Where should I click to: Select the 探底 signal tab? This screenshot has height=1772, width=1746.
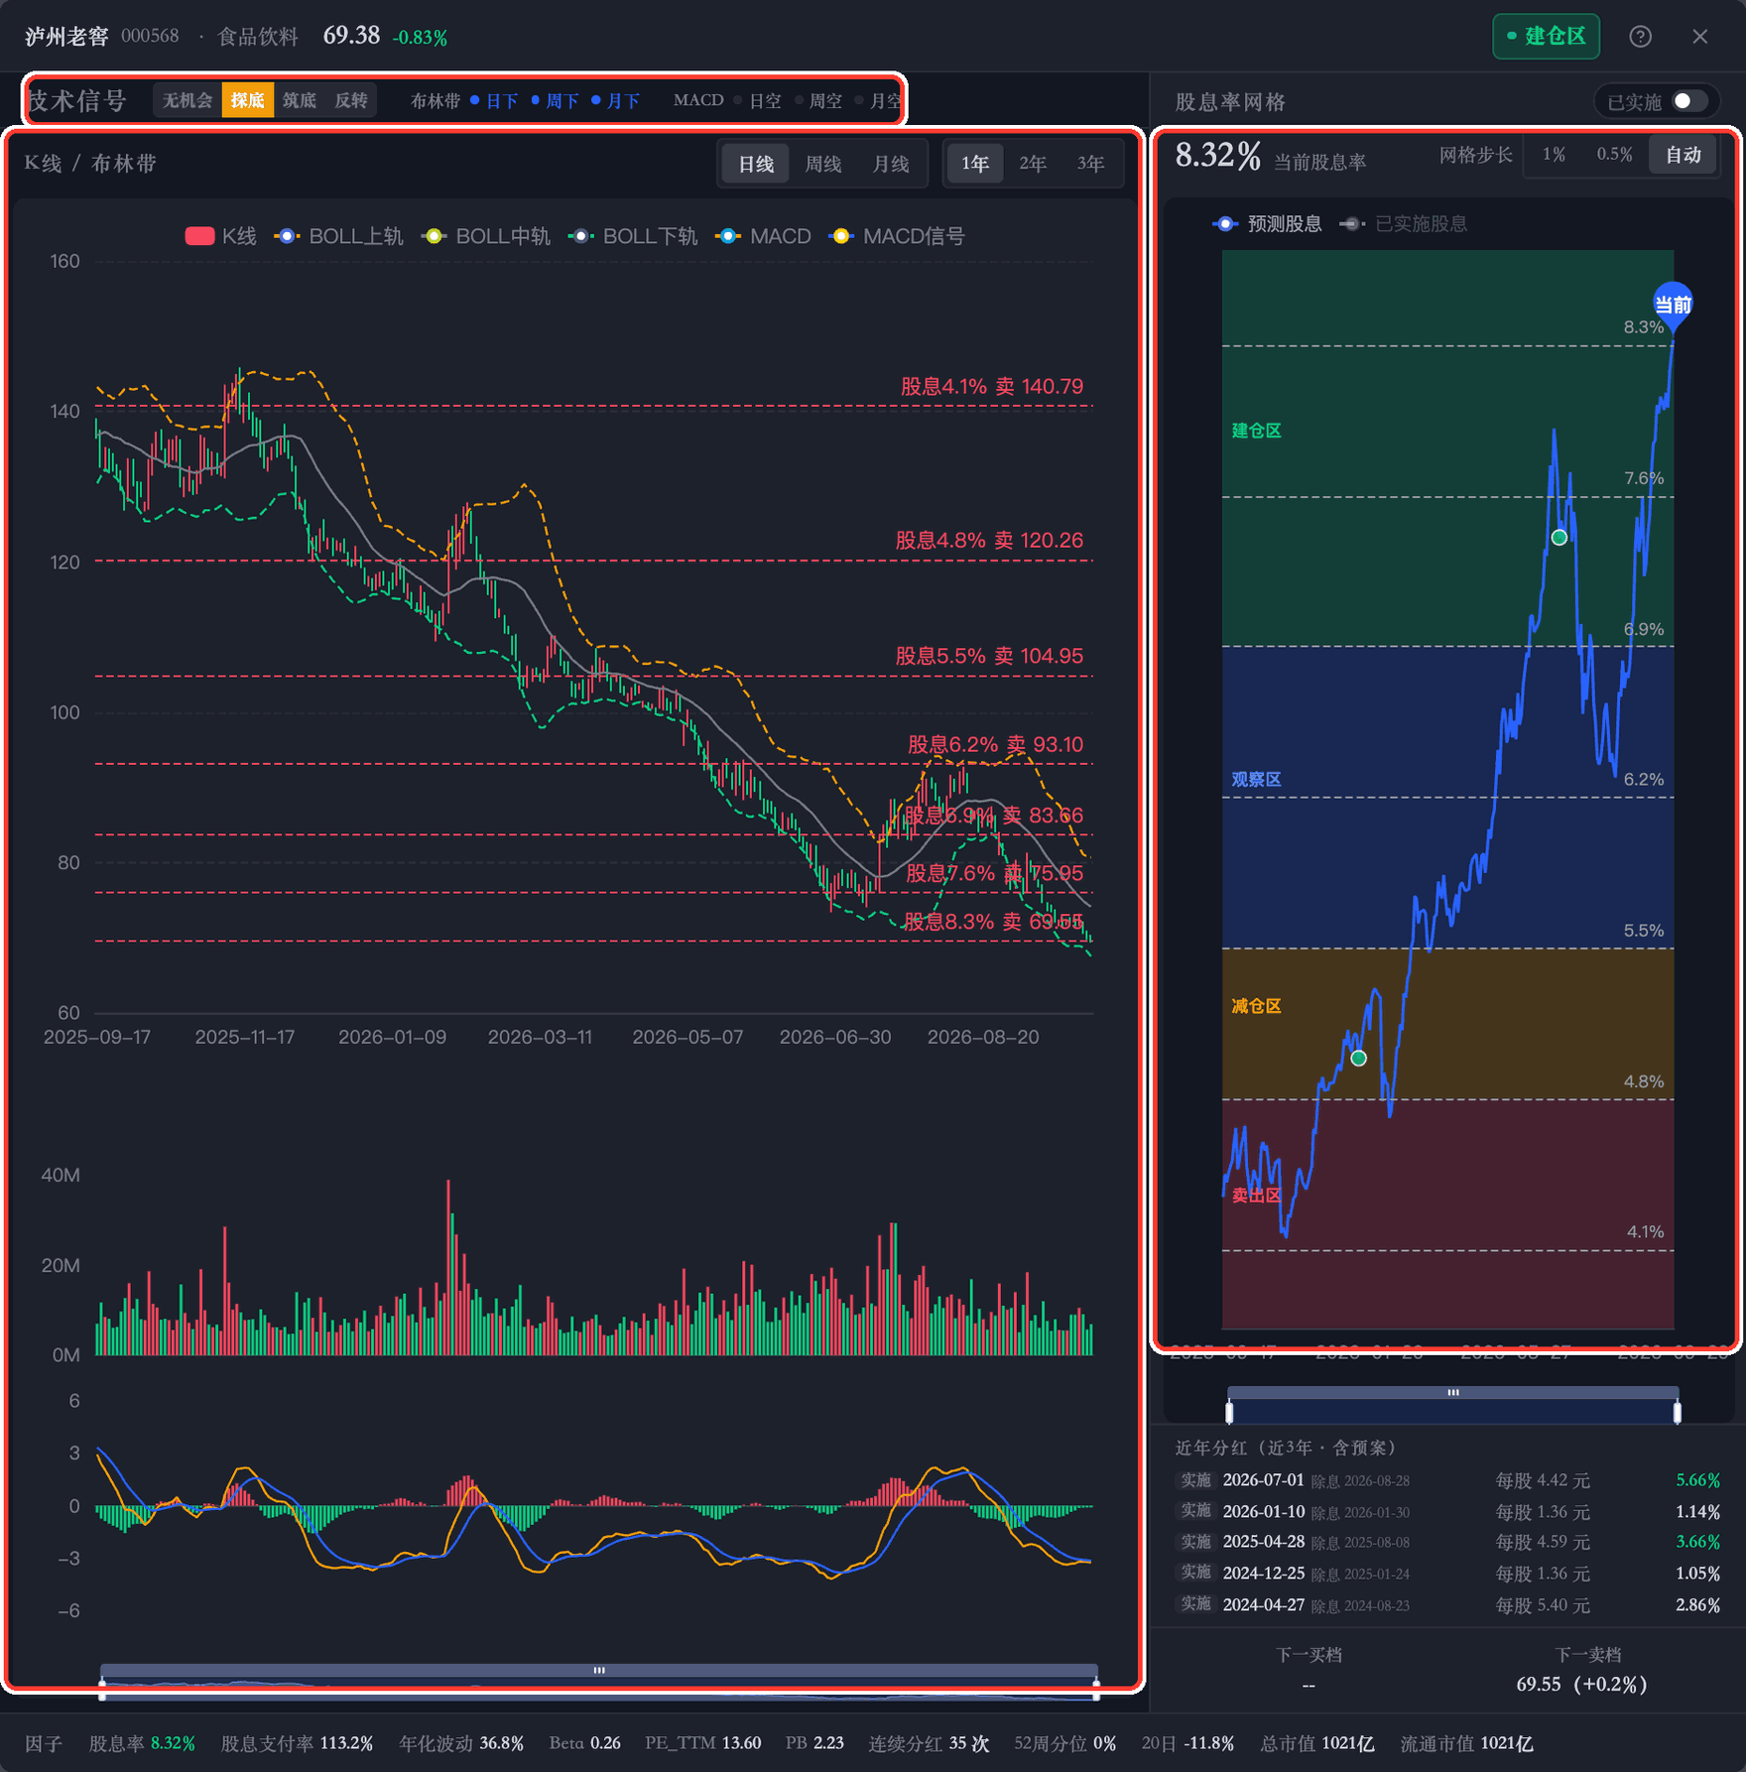[x=247, y=100]
